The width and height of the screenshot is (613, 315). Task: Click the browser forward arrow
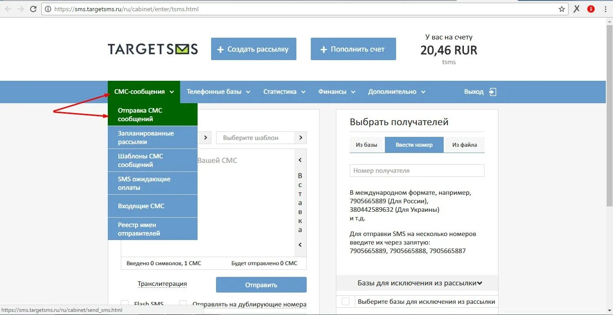[21, 9]
